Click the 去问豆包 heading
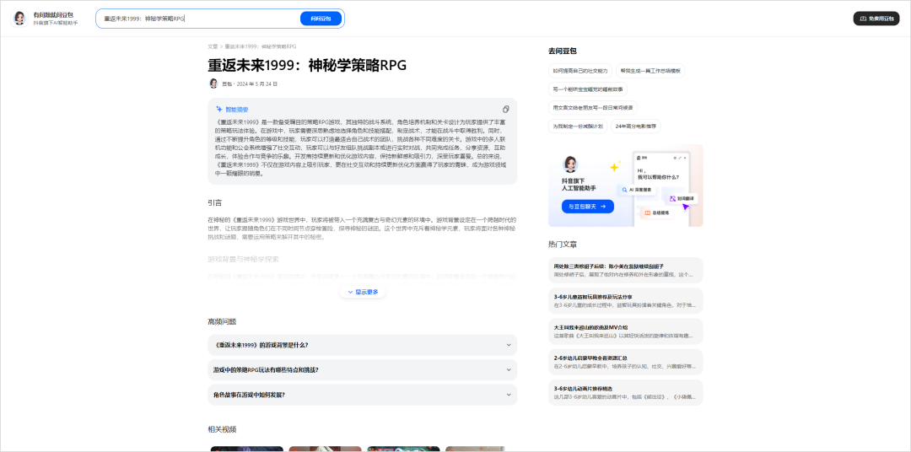Viewport: 911px width, 452px height. (563, 51)
